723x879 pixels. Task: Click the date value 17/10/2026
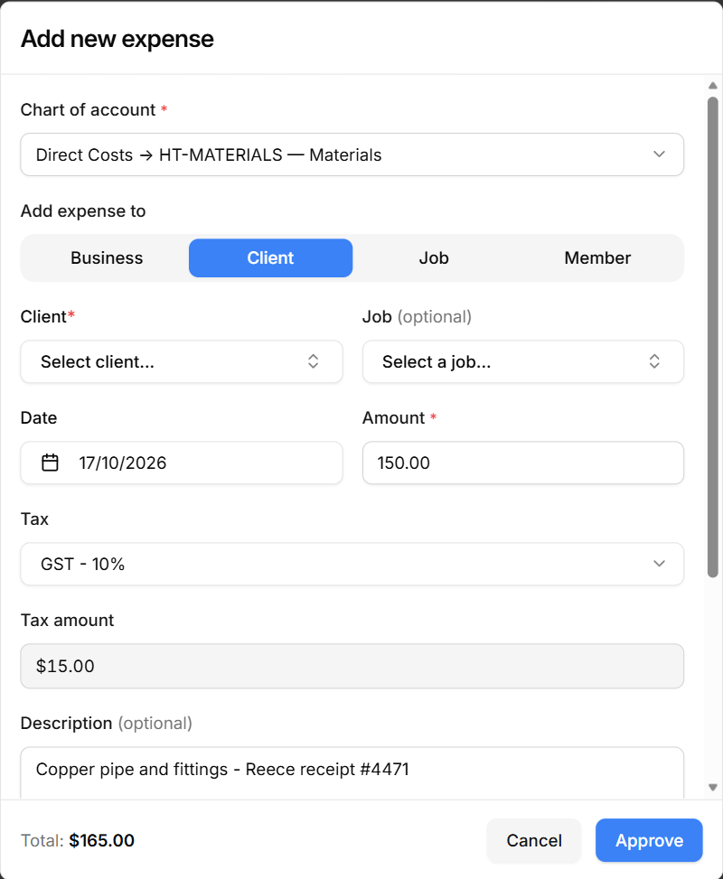click(122, 463)
